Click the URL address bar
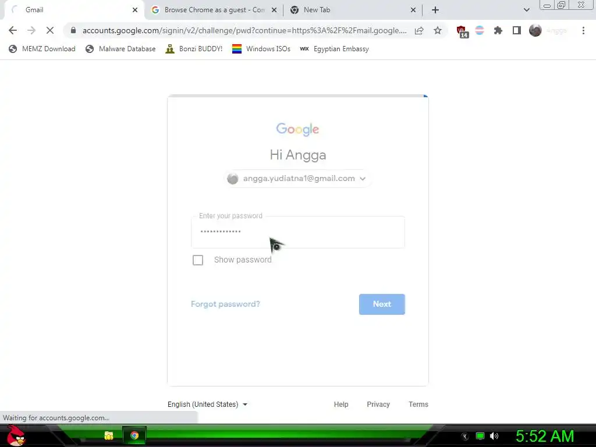Viewport: 596px width, 447px height. pos(244,30)
